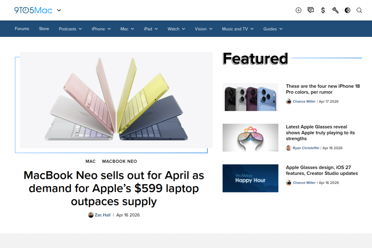Open the Store menu item
372x248 pixels.
[44, 28]
